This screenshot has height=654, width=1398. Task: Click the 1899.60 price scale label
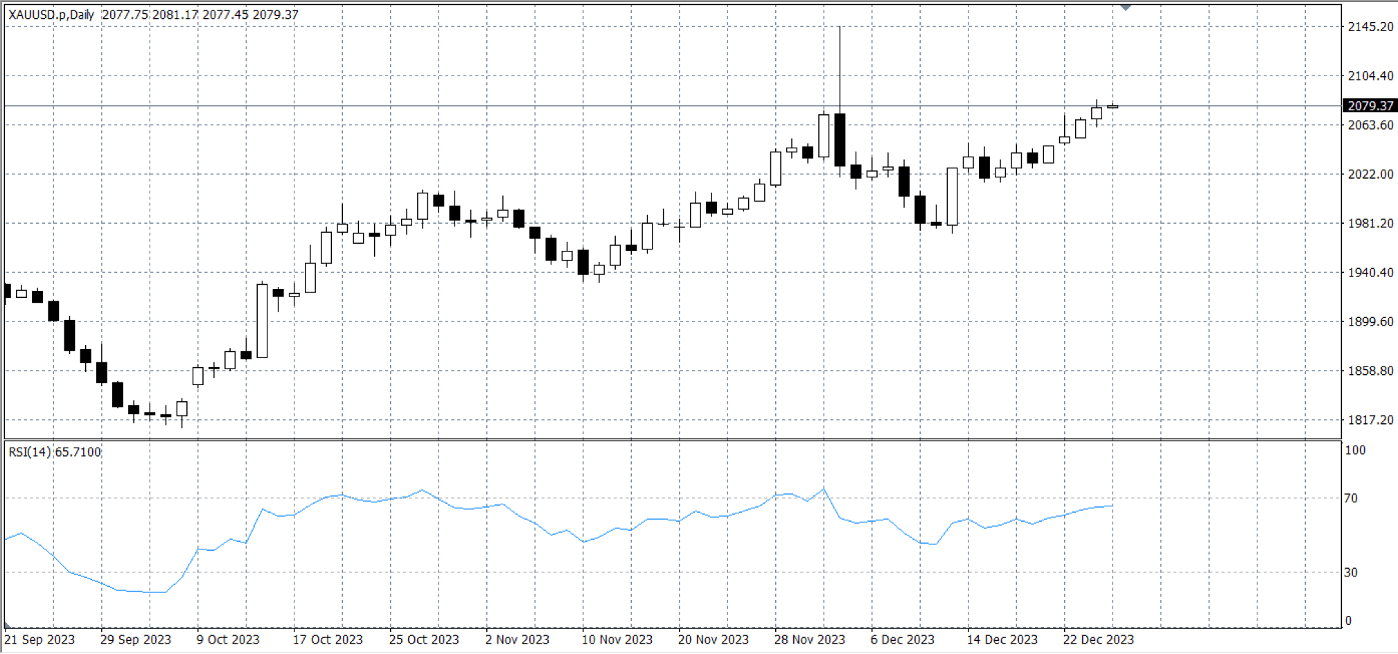(1370, 321)
